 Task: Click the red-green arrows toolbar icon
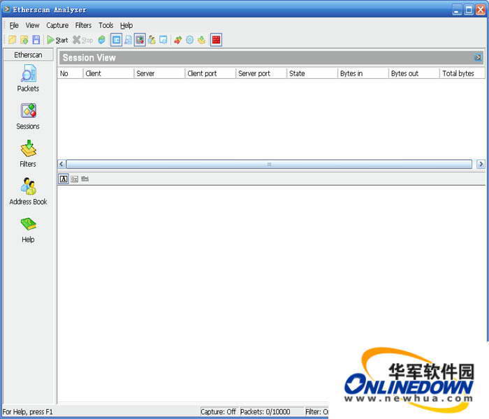tap(177, 40)
